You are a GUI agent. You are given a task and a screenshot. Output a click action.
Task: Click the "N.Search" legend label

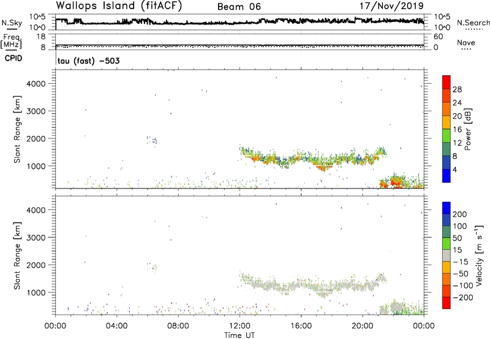pyautogui.click(x=473, y=23)
